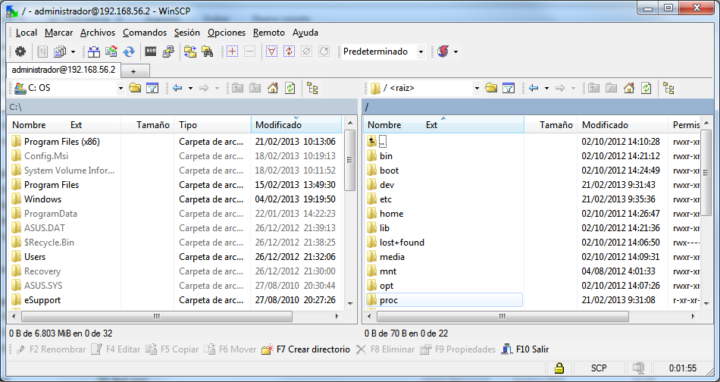This screenshot has width=720, height=382.
Task: Open the Opciones menu
Action: pos(227,33)
